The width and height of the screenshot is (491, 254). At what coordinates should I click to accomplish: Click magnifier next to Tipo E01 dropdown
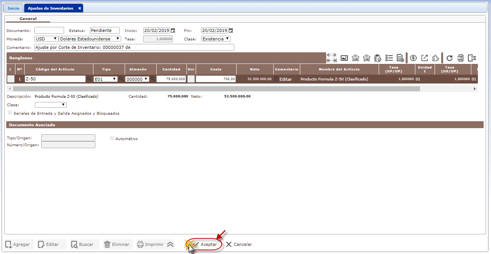(121, 79)
